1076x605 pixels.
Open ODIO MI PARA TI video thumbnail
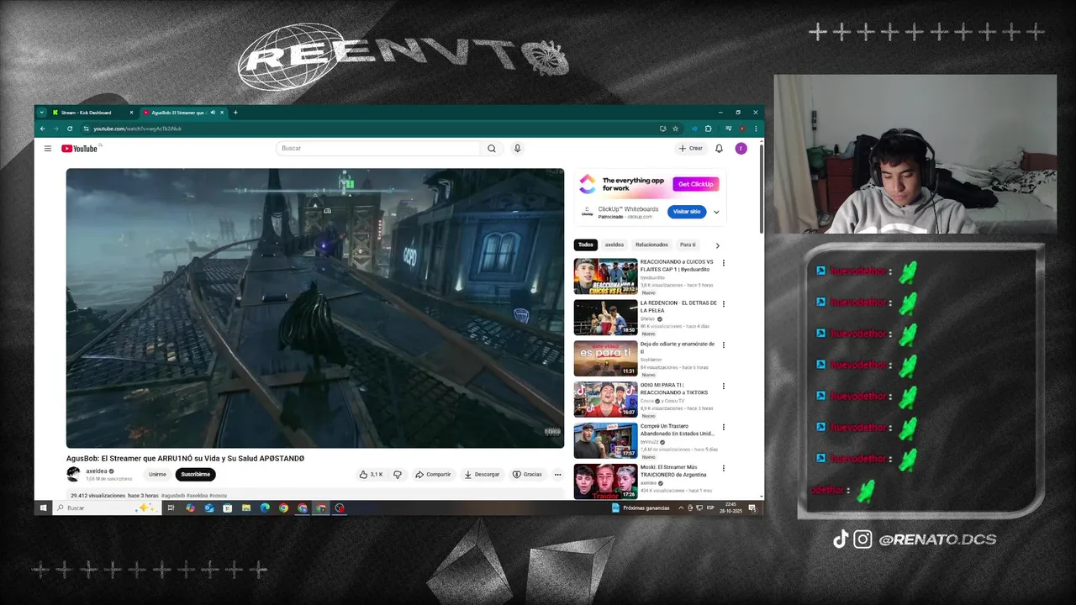click(605, 400)
